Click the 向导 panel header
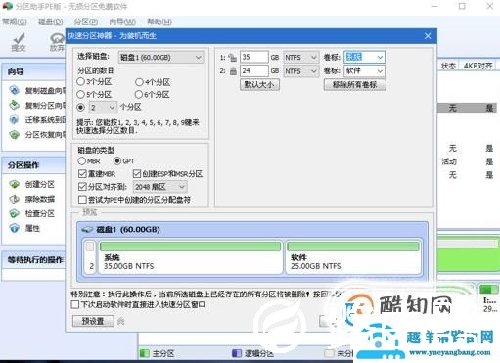The width and height of the screenshot is (500, 363). (34, 71)
